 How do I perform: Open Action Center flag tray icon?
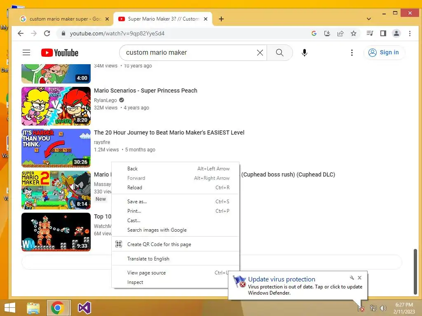(x=361, y=308)
